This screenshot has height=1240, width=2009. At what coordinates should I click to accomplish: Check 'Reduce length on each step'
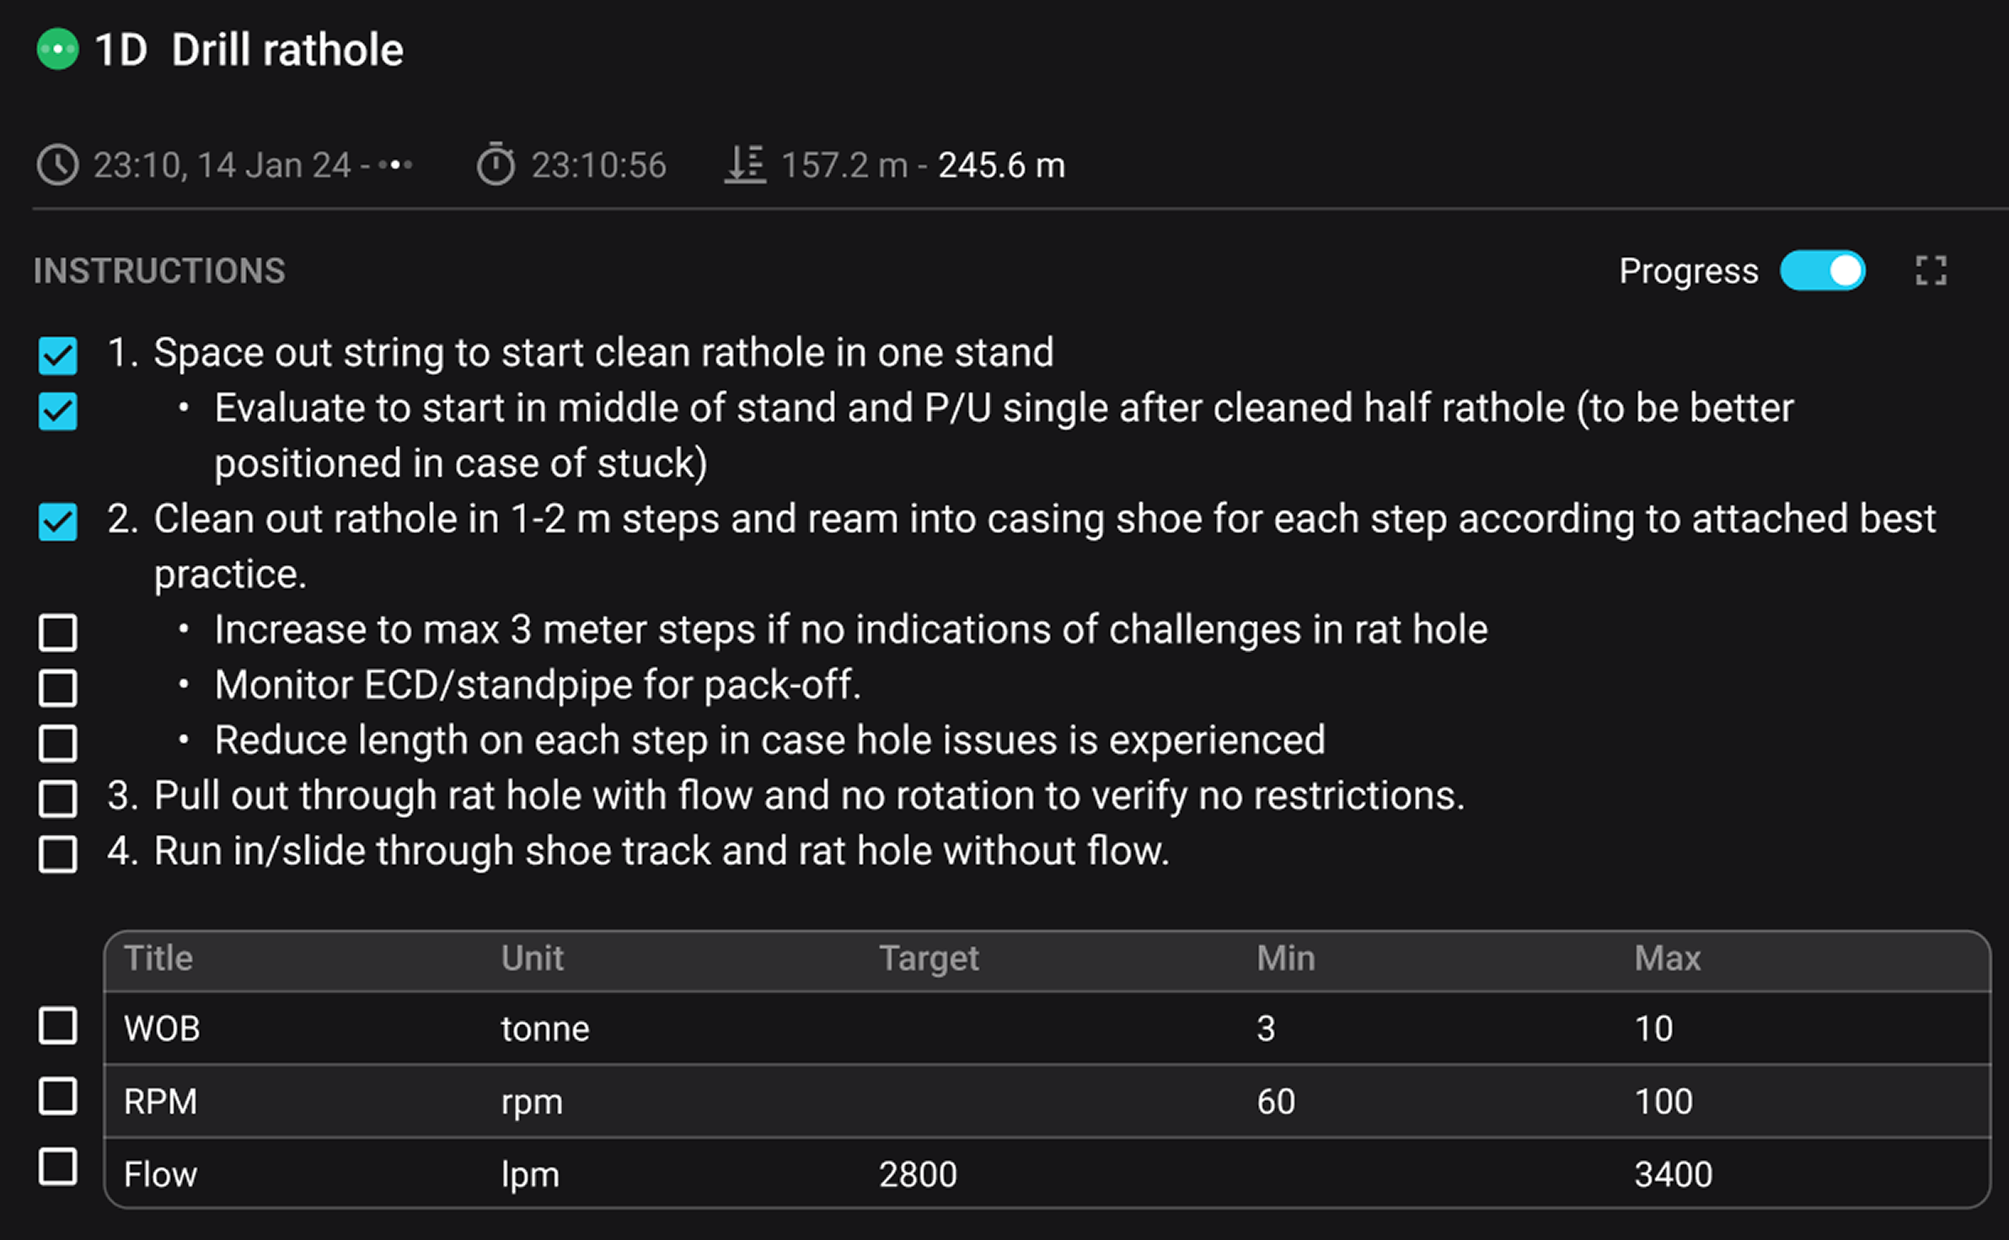tap(56, 742)
